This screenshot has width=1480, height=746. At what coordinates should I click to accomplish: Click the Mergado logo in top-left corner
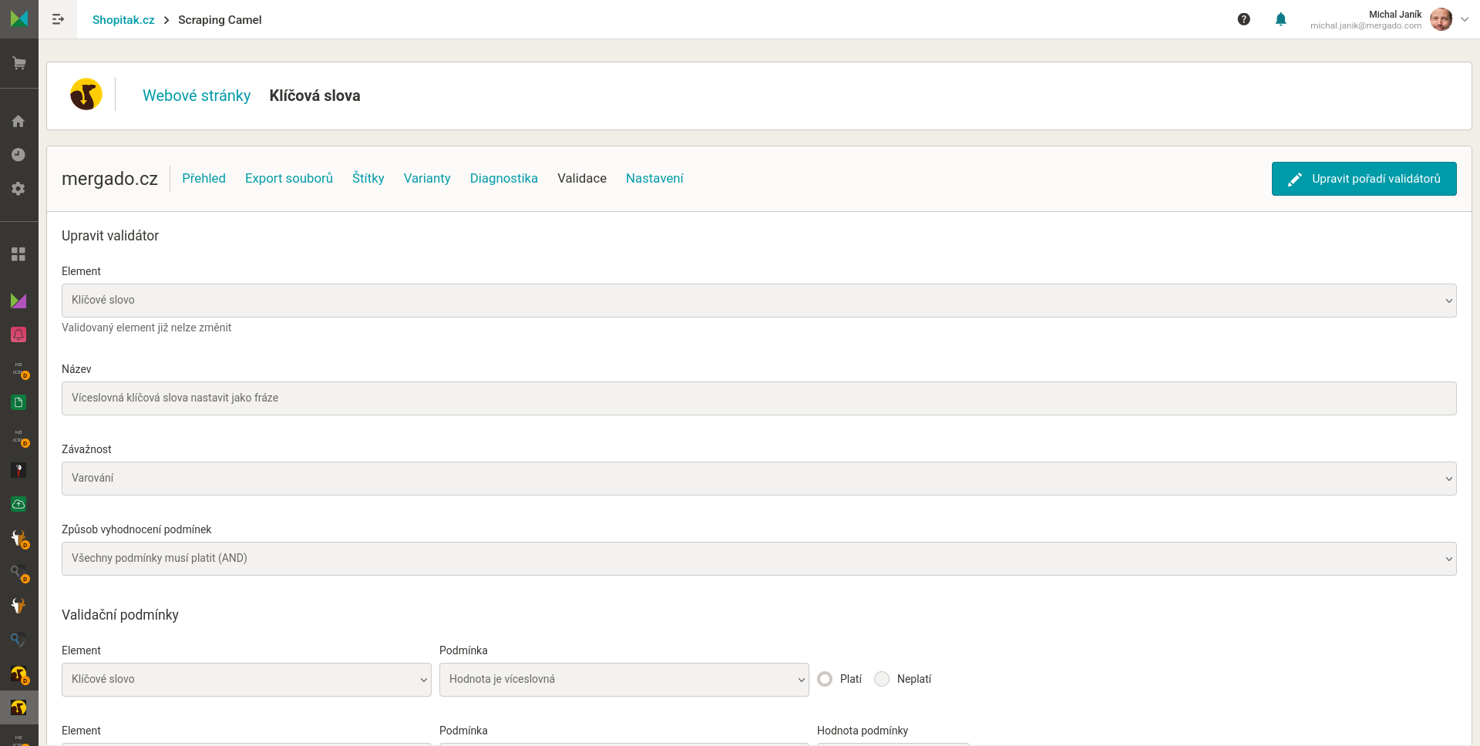tap(18, 18)
